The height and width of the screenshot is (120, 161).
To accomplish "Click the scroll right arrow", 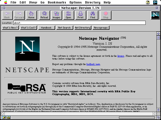I will pos(154,113).
